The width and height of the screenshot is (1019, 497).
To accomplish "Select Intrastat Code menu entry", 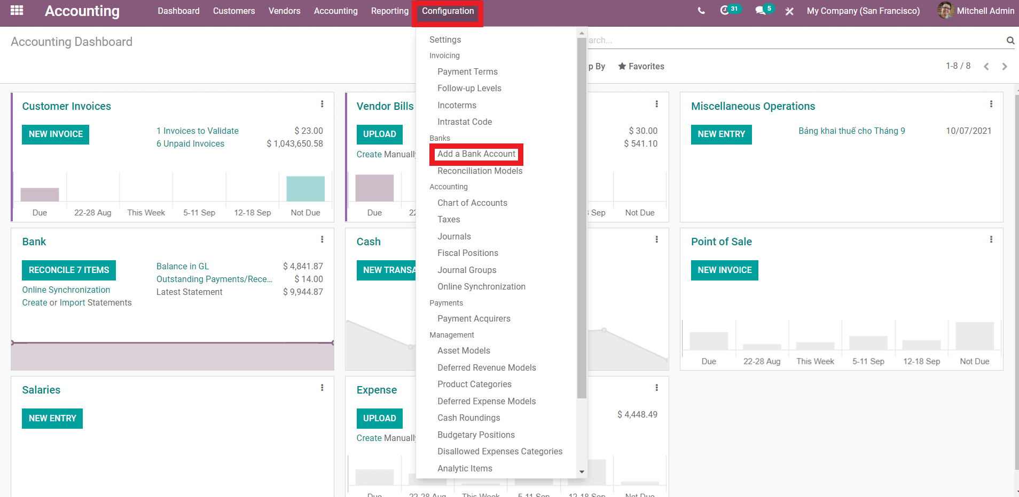I will (x=465, y=122).
